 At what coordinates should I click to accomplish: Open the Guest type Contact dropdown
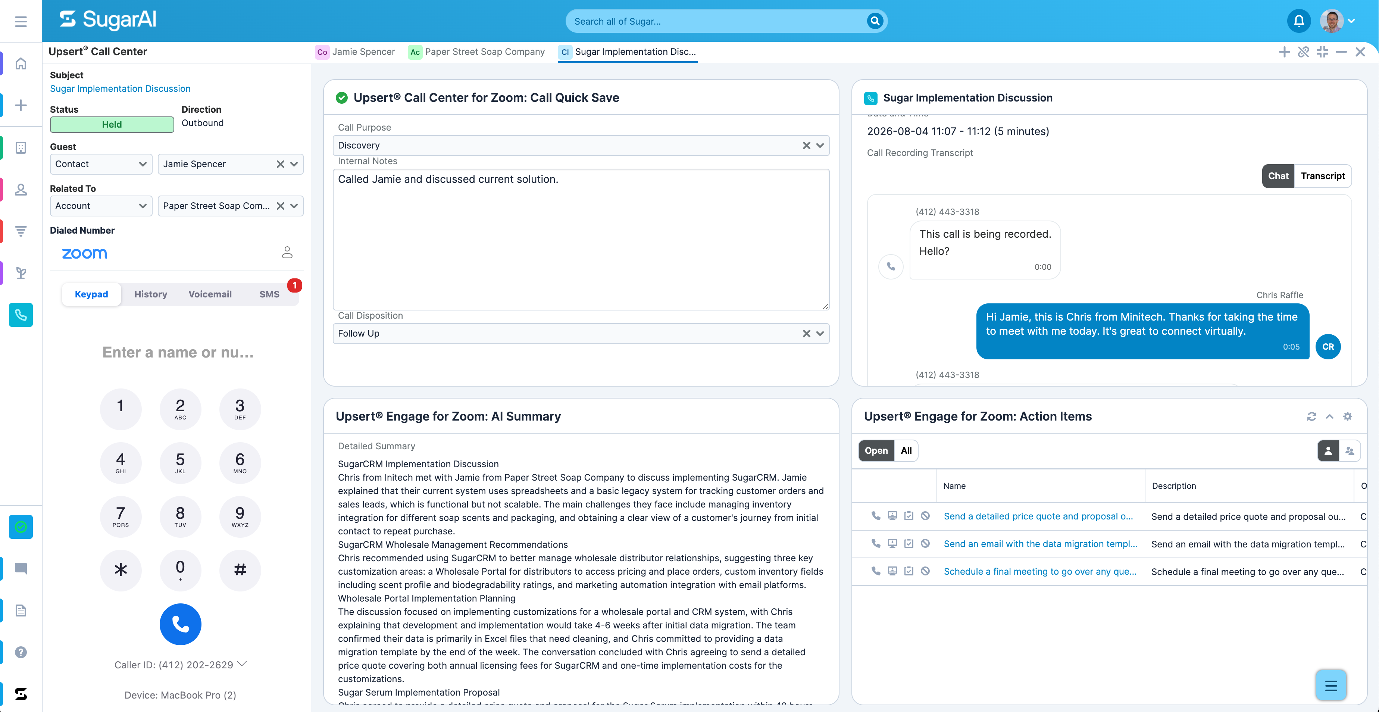tap(101, 164)
